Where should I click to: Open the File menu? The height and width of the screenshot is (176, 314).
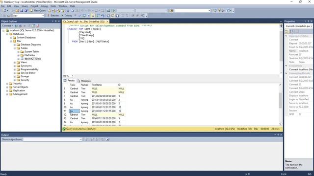tap(3, 6)
